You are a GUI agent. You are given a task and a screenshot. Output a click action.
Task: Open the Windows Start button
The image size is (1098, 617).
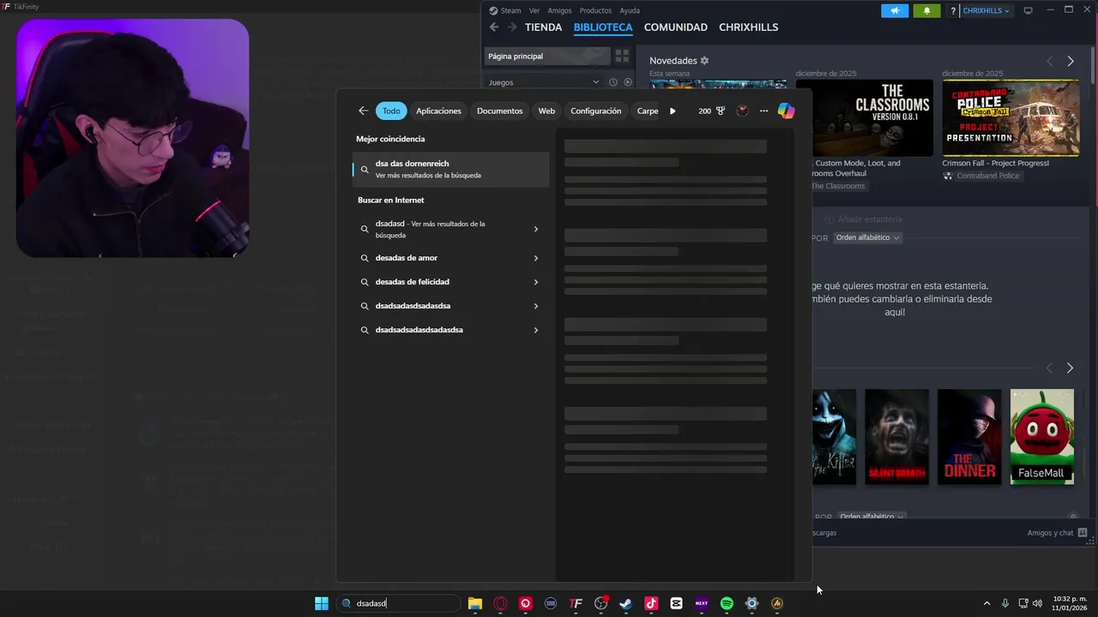322,603
